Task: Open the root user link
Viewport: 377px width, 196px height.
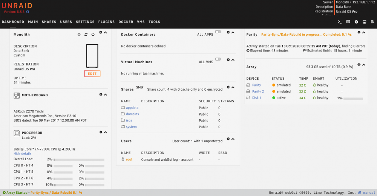Action: (x=129, y=159)
